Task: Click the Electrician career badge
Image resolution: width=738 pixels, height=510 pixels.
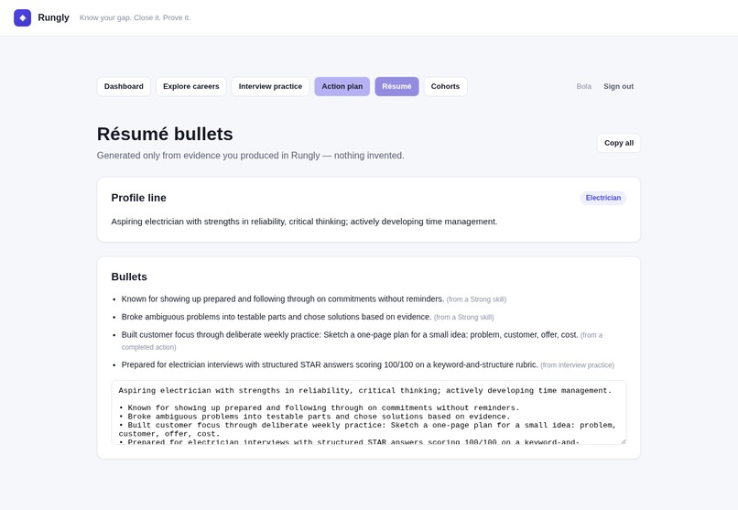Action: 602,198
